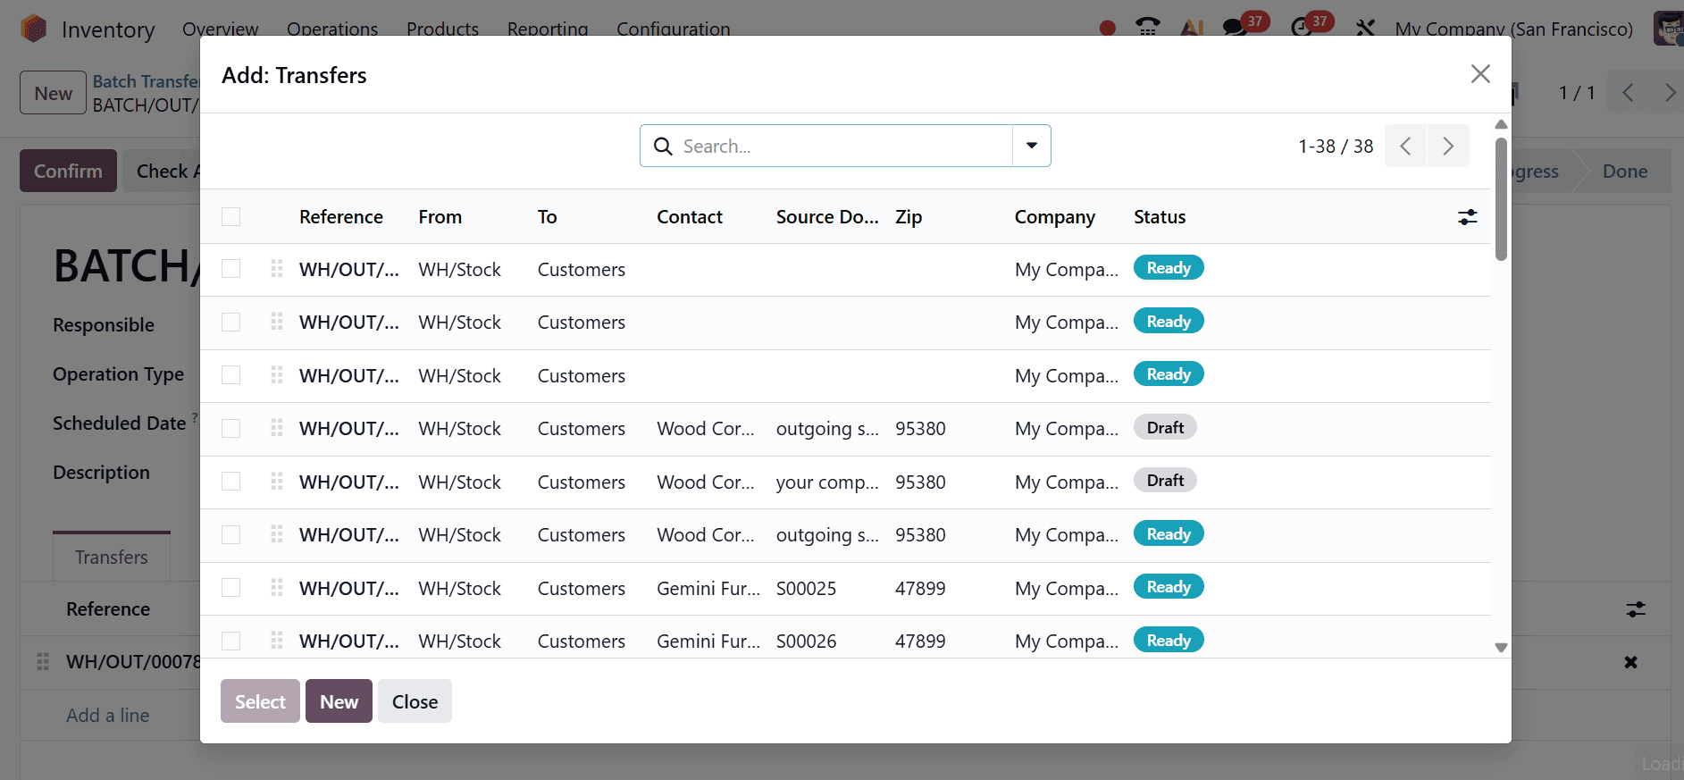Check the 'outgoing s...' Draft row checkbox
This screenshot has width=1684, height=780.
(x=231, y=428)
